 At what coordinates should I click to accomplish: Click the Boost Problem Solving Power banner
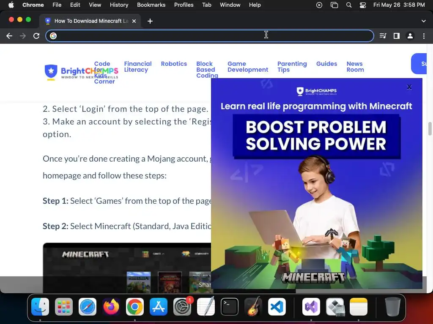pyautogui.click(x=316, y=136)
